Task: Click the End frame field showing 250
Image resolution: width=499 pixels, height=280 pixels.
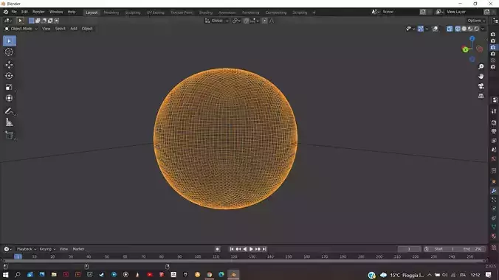Action: tap(472, 249)
